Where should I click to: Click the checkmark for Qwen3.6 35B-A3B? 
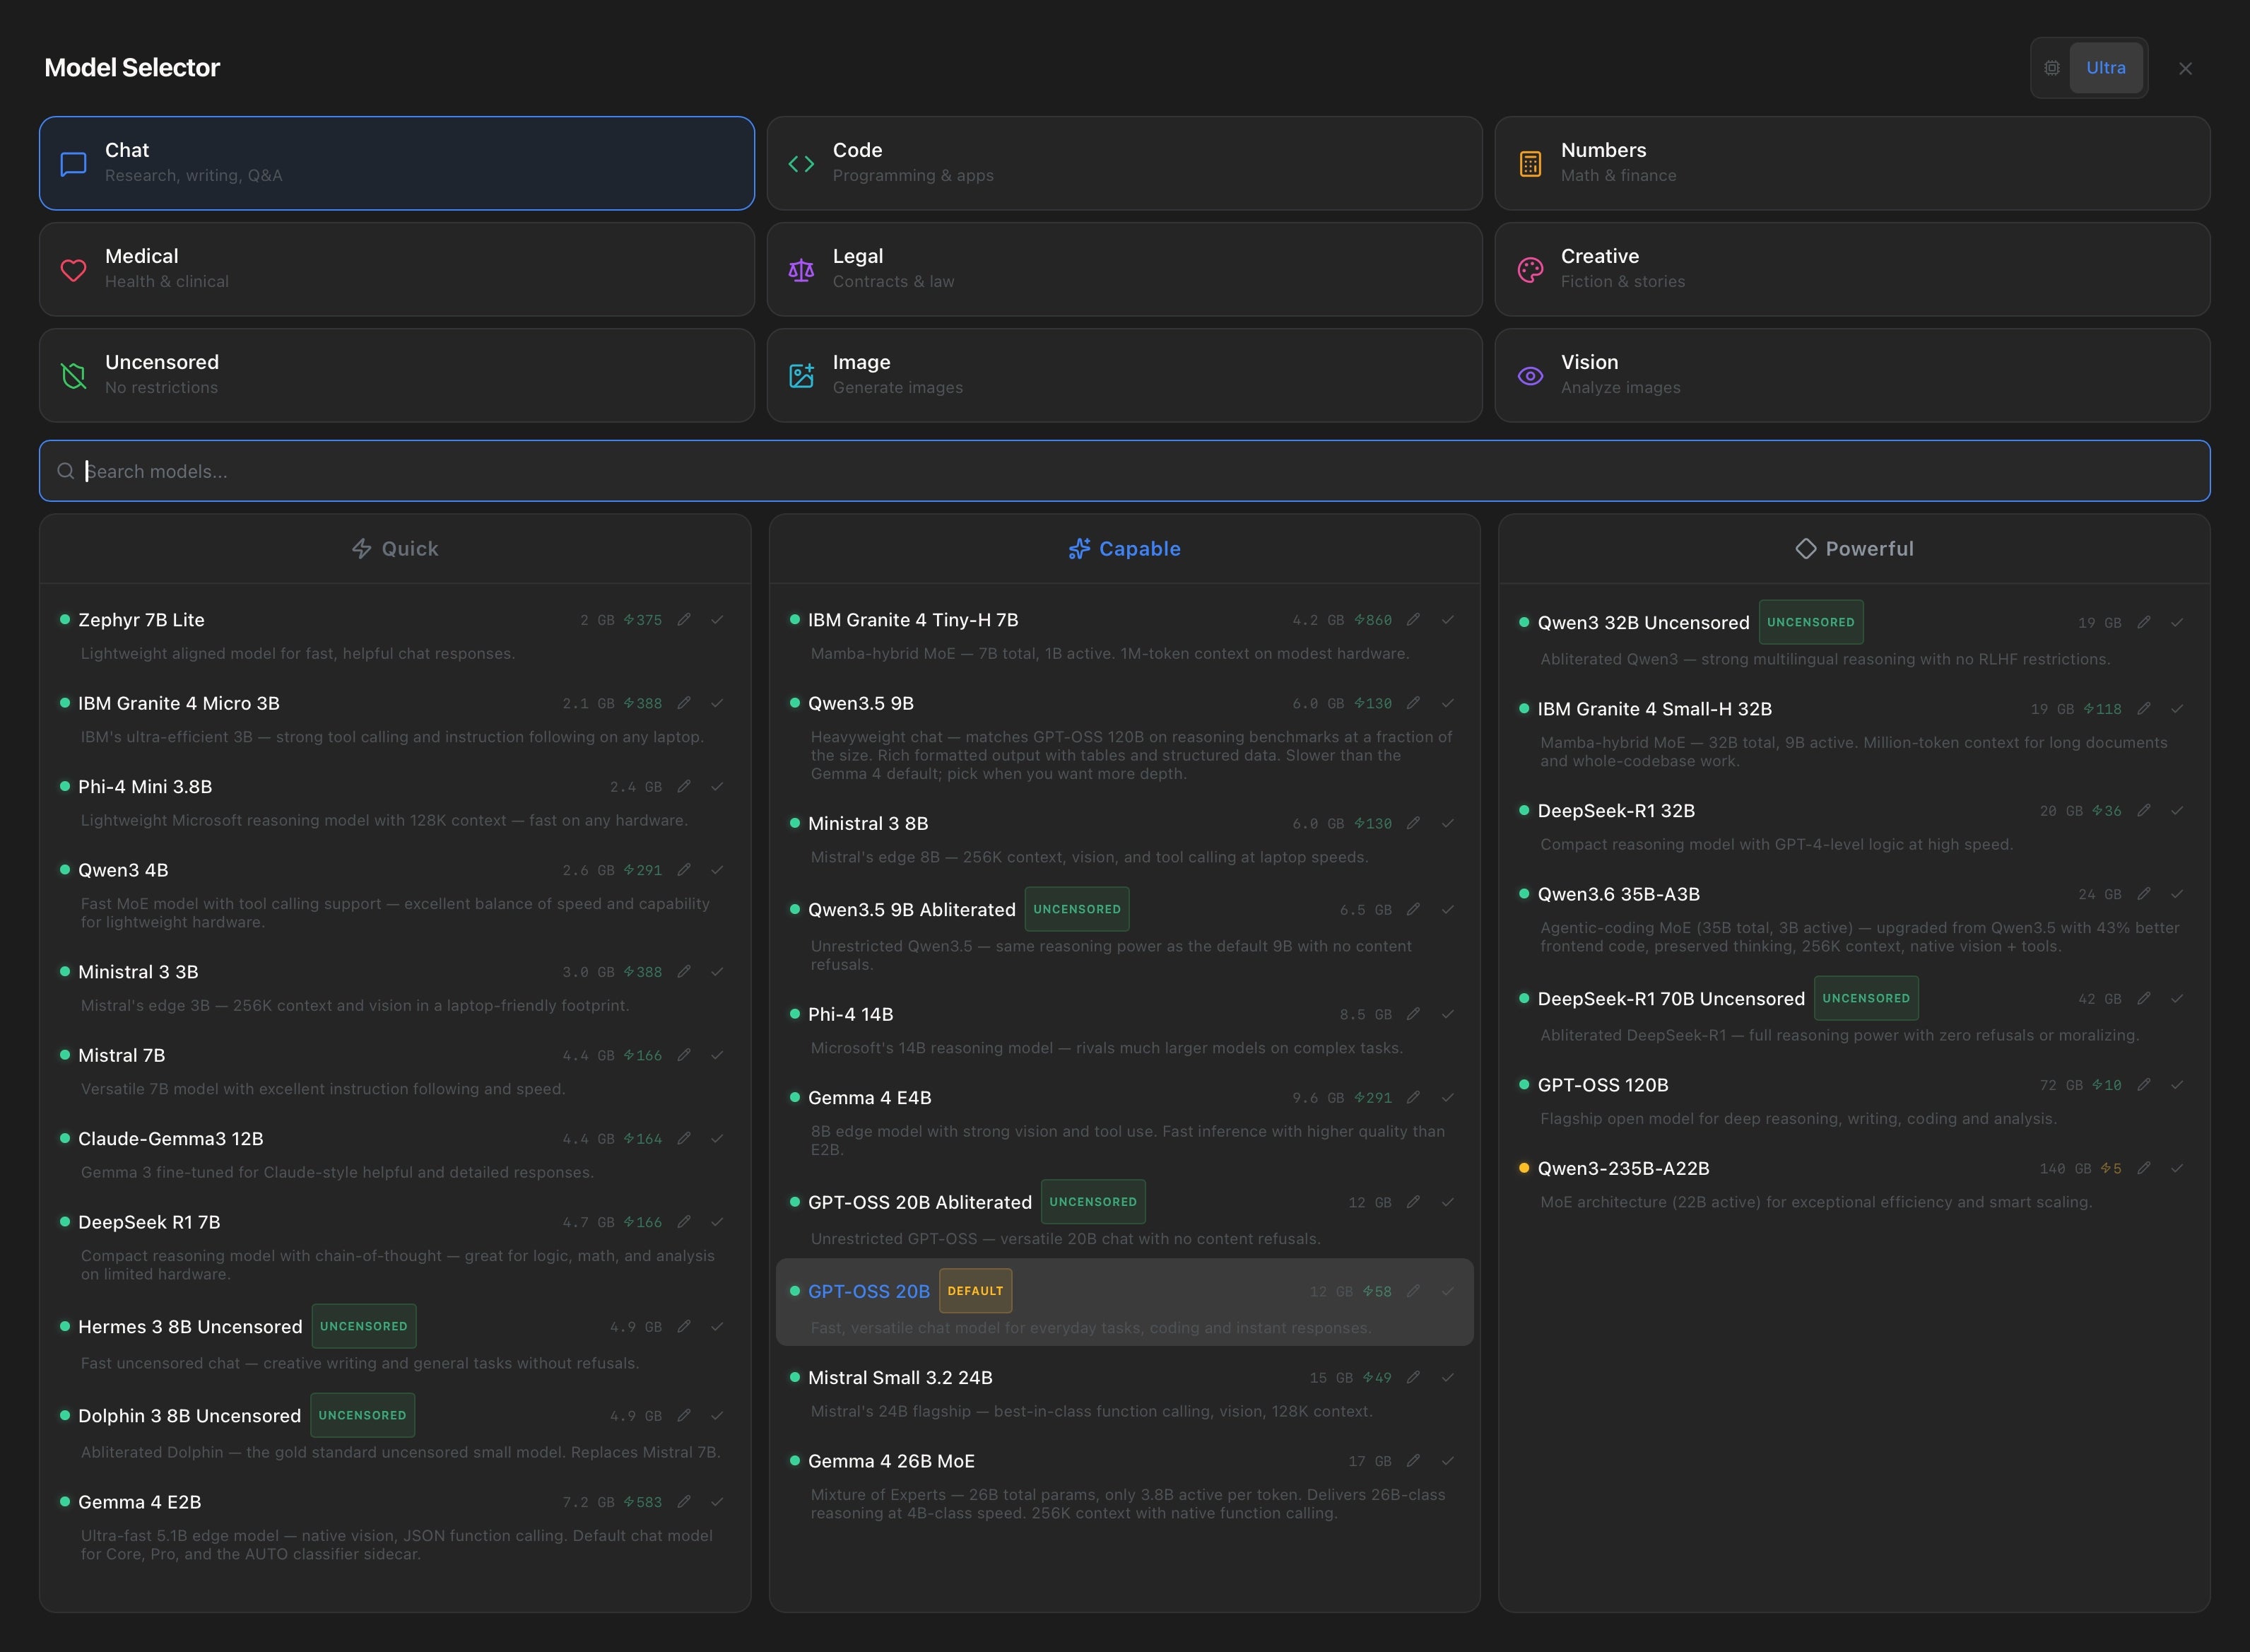pyautogui.click(x=2177, y=894)
